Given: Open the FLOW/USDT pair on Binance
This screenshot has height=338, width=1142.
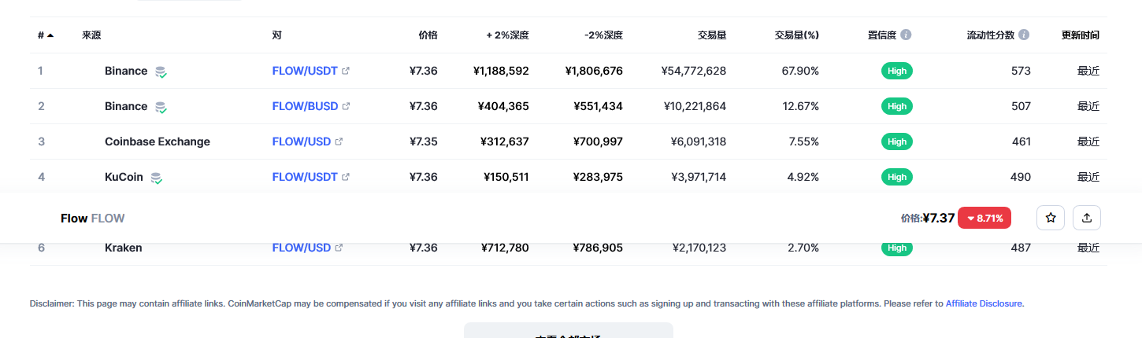Looking at the screenshot, I should pos(305,71).
